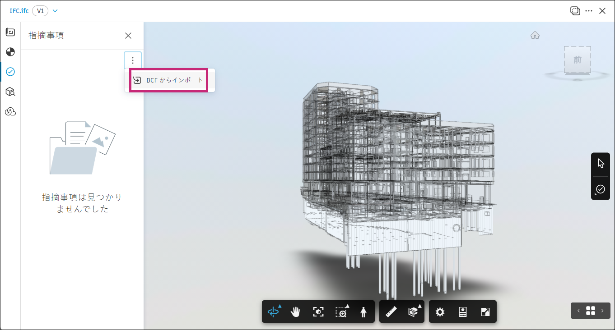Screen dimensions: 615x330
Task: Open the cloud-shaped icon in the left sidebar
Action: click(x=10, y=112)
